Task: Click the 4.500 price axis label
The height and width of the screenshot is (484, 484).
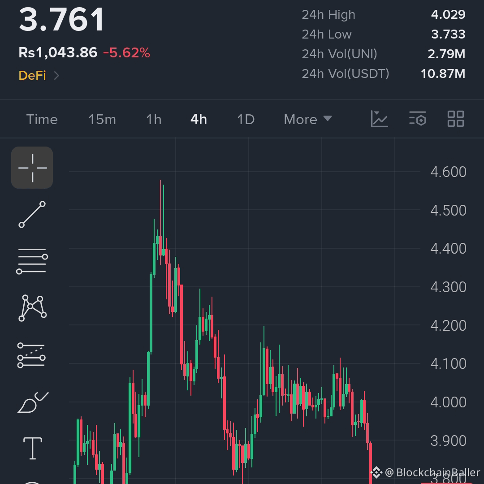Action: point(448,211)
